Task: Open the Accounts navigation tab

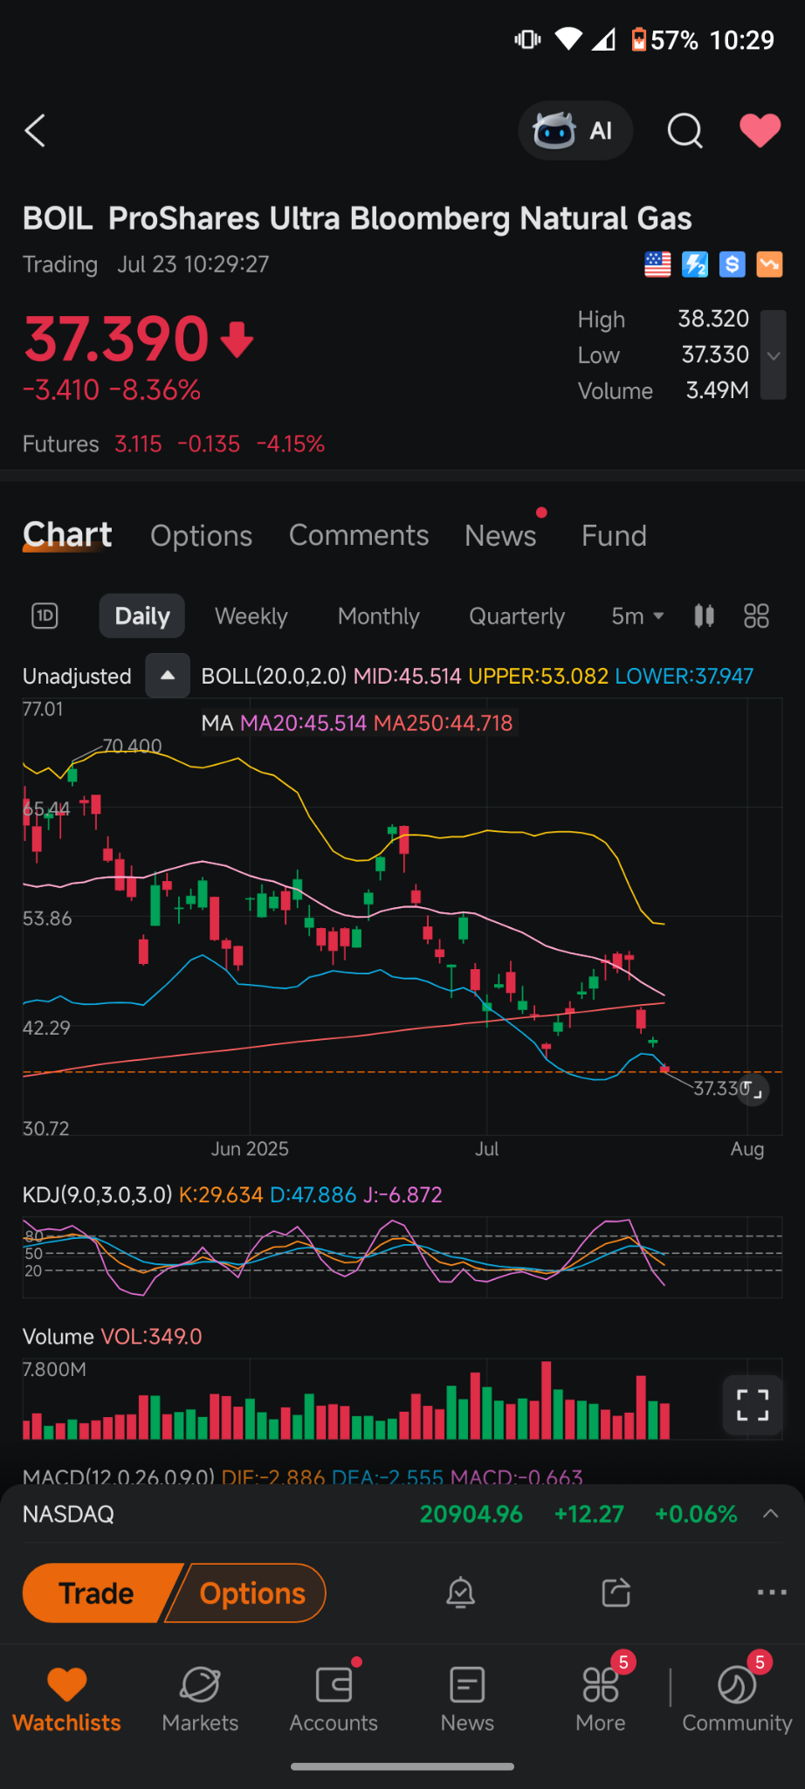Action: 334,1699
